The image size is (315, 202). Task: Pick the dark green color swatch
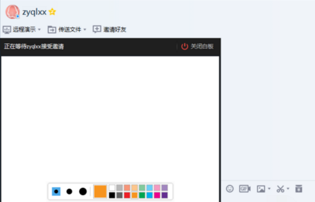tap(142, 195)
